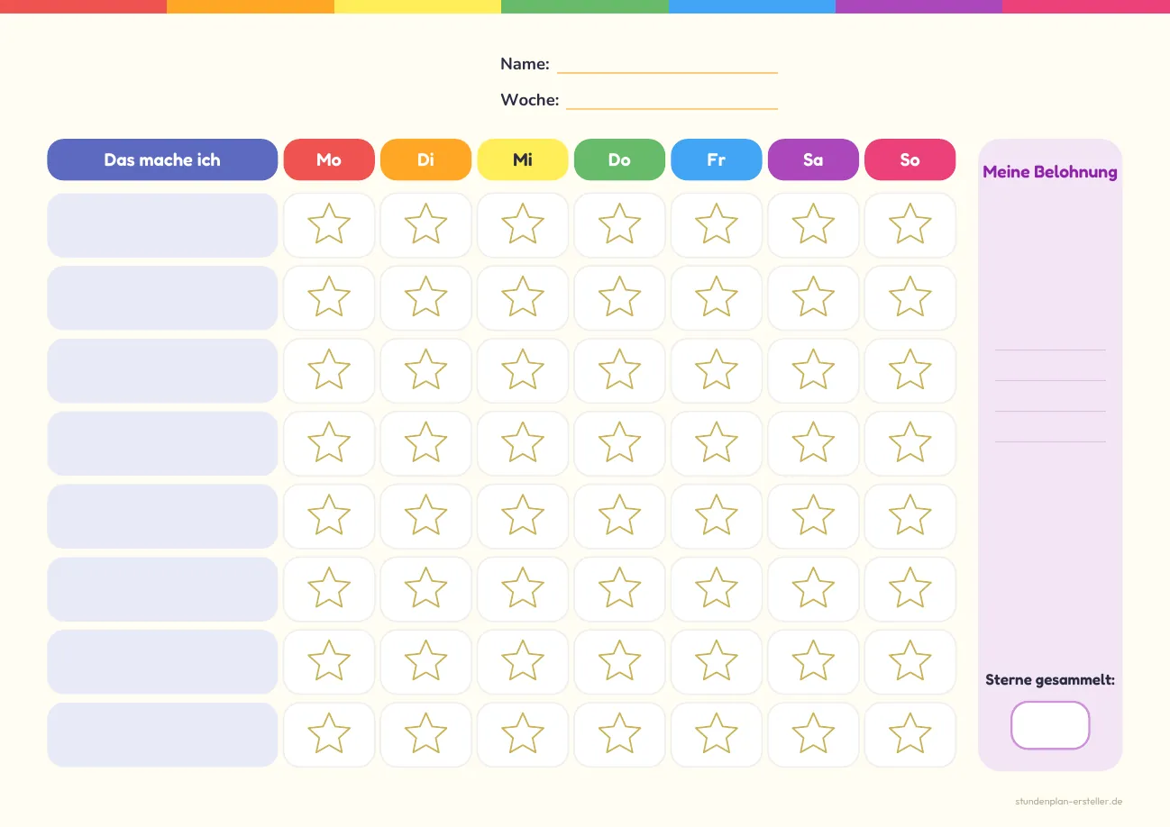
Task: Mark the Mo star in the last row
Action: [329, 735]
